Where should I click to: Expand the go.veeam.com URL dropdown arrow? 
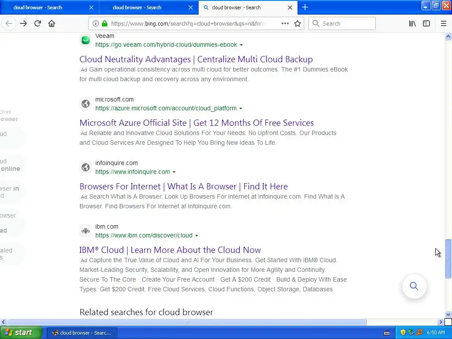(x=241, y=45)
